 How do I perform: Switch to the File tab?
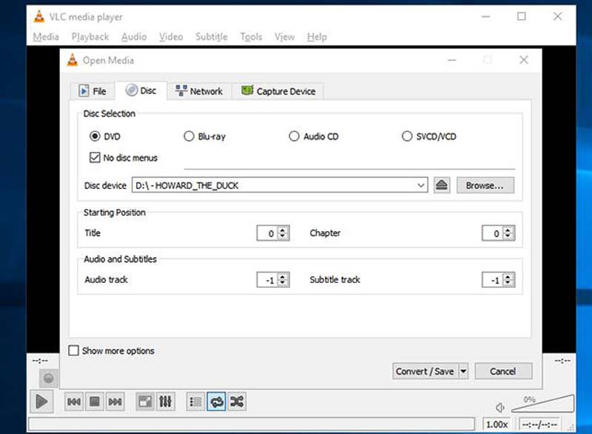coord(92,91)
